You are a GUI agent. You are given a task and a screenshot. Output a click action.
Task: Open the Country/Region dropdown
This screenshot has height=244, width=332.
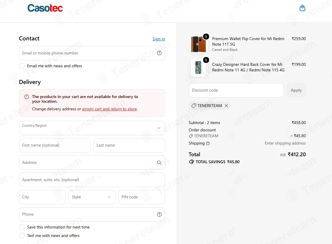pos(92,128)
